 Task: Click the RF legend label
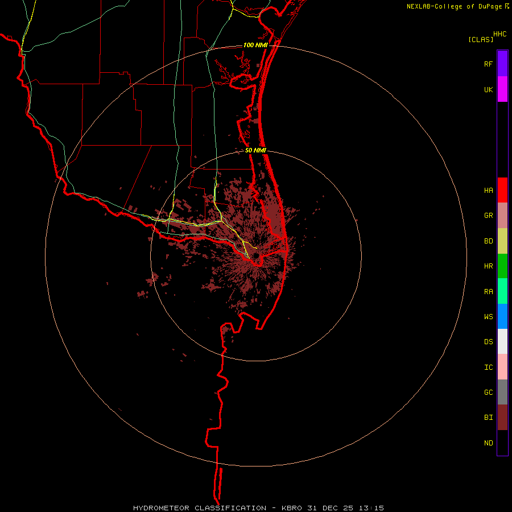[x=488, y=64]
